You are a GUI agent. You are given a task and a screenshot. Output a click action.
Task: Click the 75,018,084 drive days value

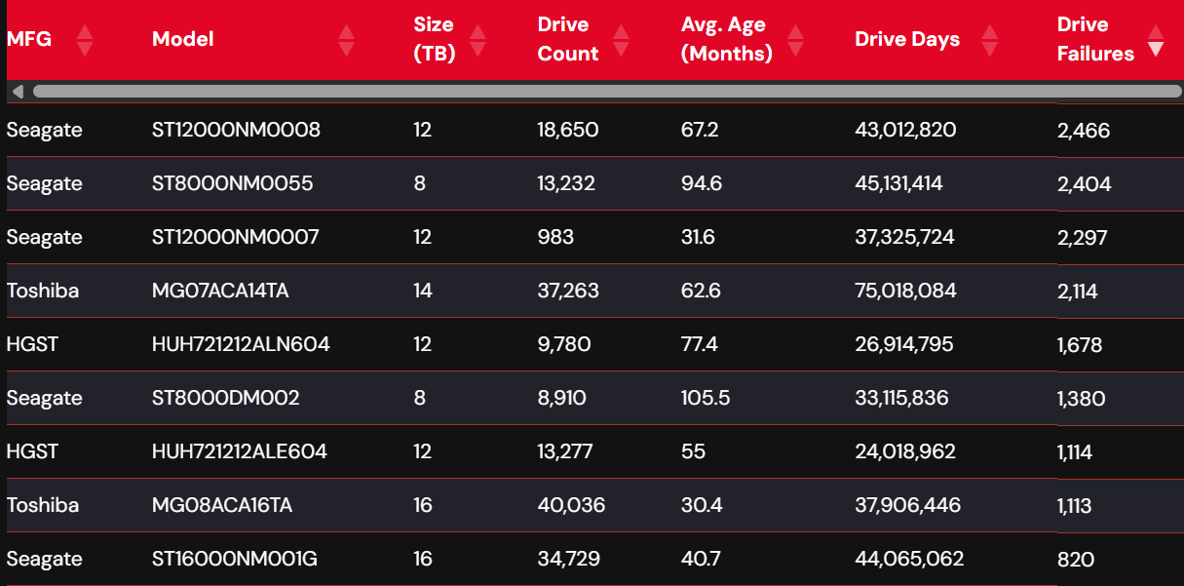pyautogui.click(x=905, y=291)
